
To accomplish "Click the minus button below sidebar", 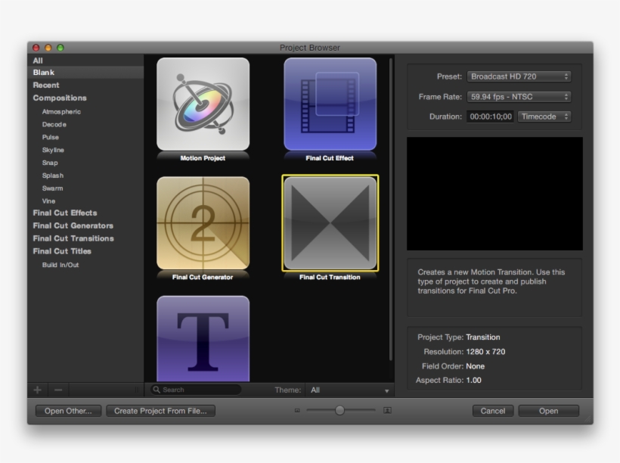I will [59, 390].
